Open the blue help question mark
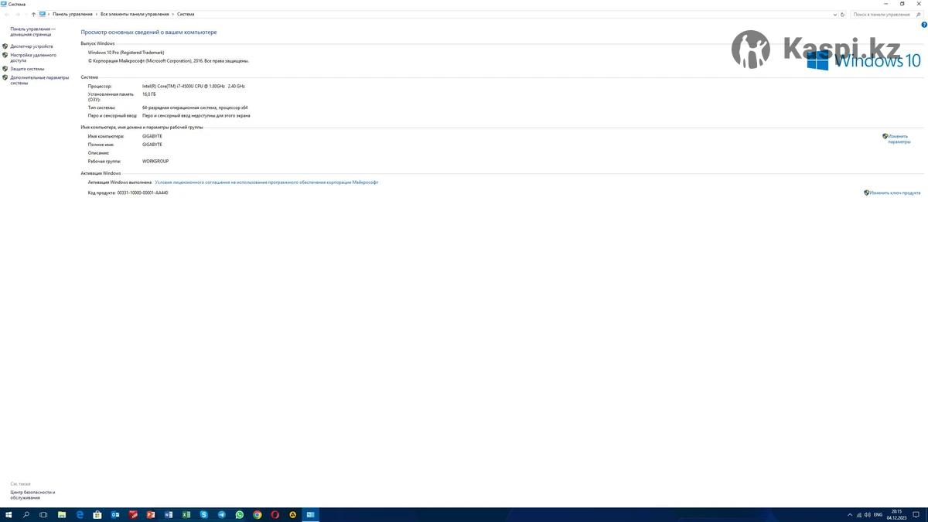This screenshot has height=522, width=928. pyautogui.click(x=924, y=25)
